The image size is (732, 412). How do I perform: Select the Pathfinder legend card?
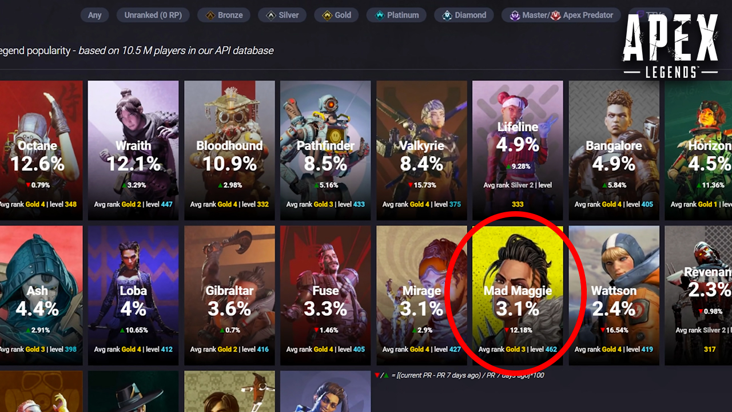(325, 150)
